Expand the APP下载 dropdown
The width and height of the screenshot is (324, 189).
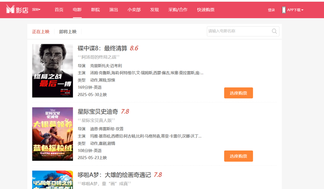[295, 10]
